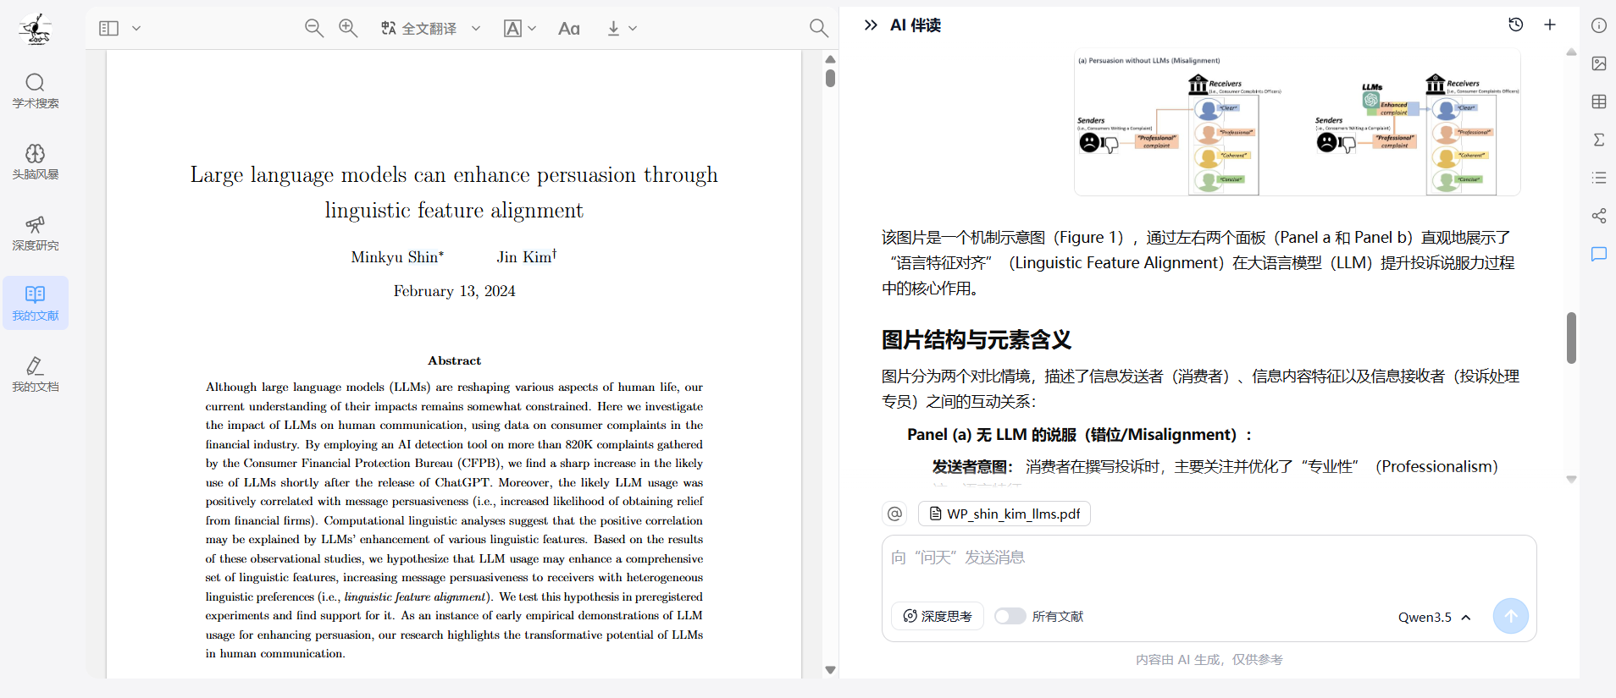Screen dimensions: 1616x698
Task: Click the WP_shin_kim_llms.pdf file chip
Action: pos(1004,514)
